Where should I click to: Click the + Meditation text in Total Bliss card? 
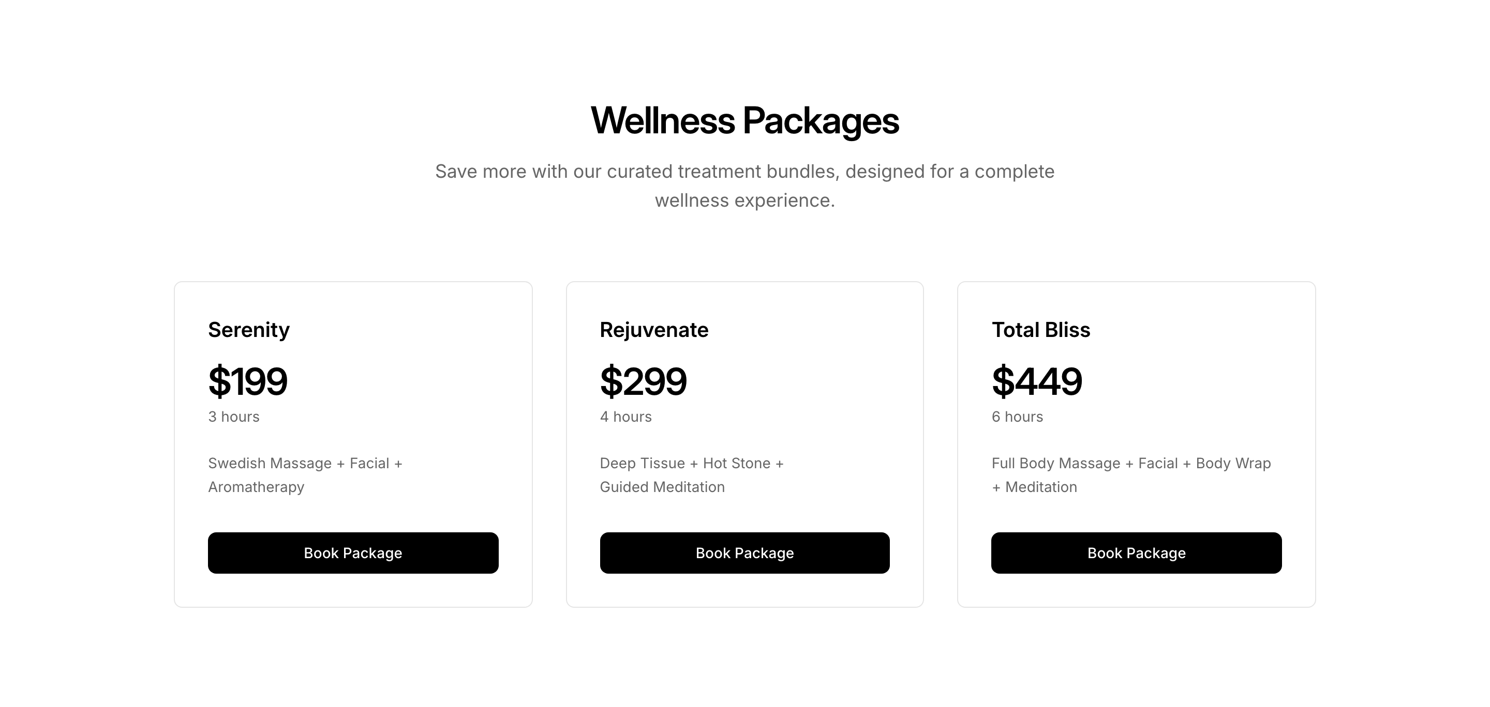(1034, 487)
